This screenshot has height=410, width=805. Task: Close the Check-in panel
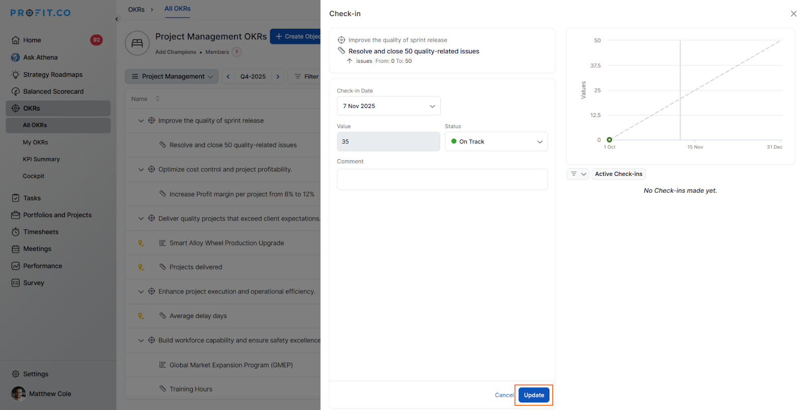[x=793, y=14]
